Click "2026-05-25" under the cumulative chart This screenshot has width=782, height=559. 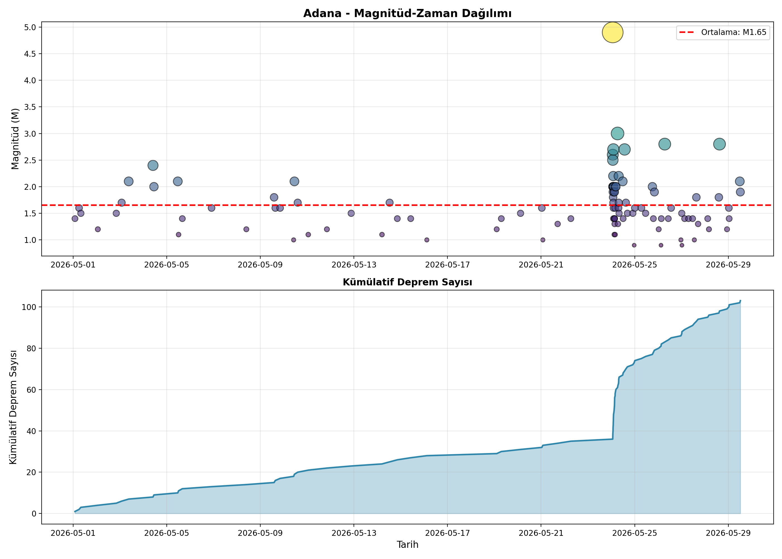coord(635,533)
